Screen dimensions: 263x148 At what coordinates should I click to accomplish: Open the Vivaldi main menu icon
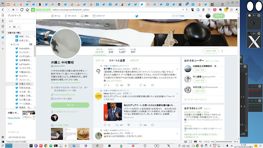coord(3,3)
